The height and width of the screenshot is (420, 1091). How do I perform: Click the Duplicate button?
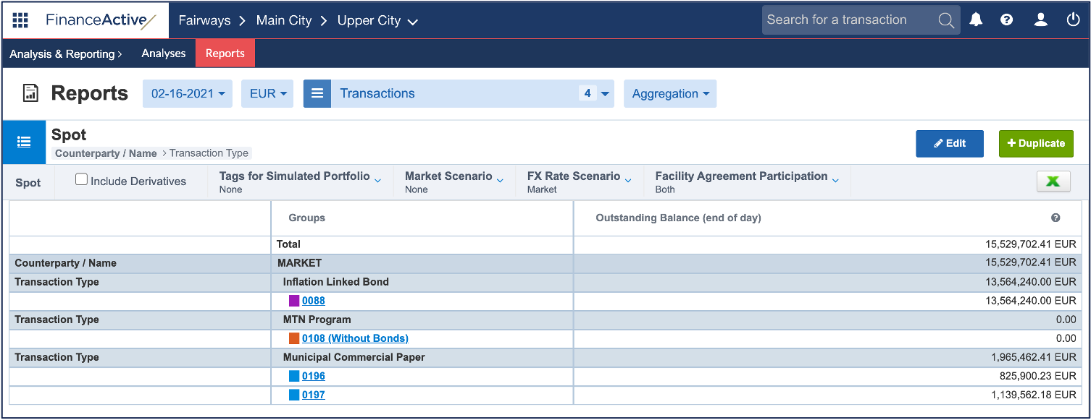[1036, 143]
